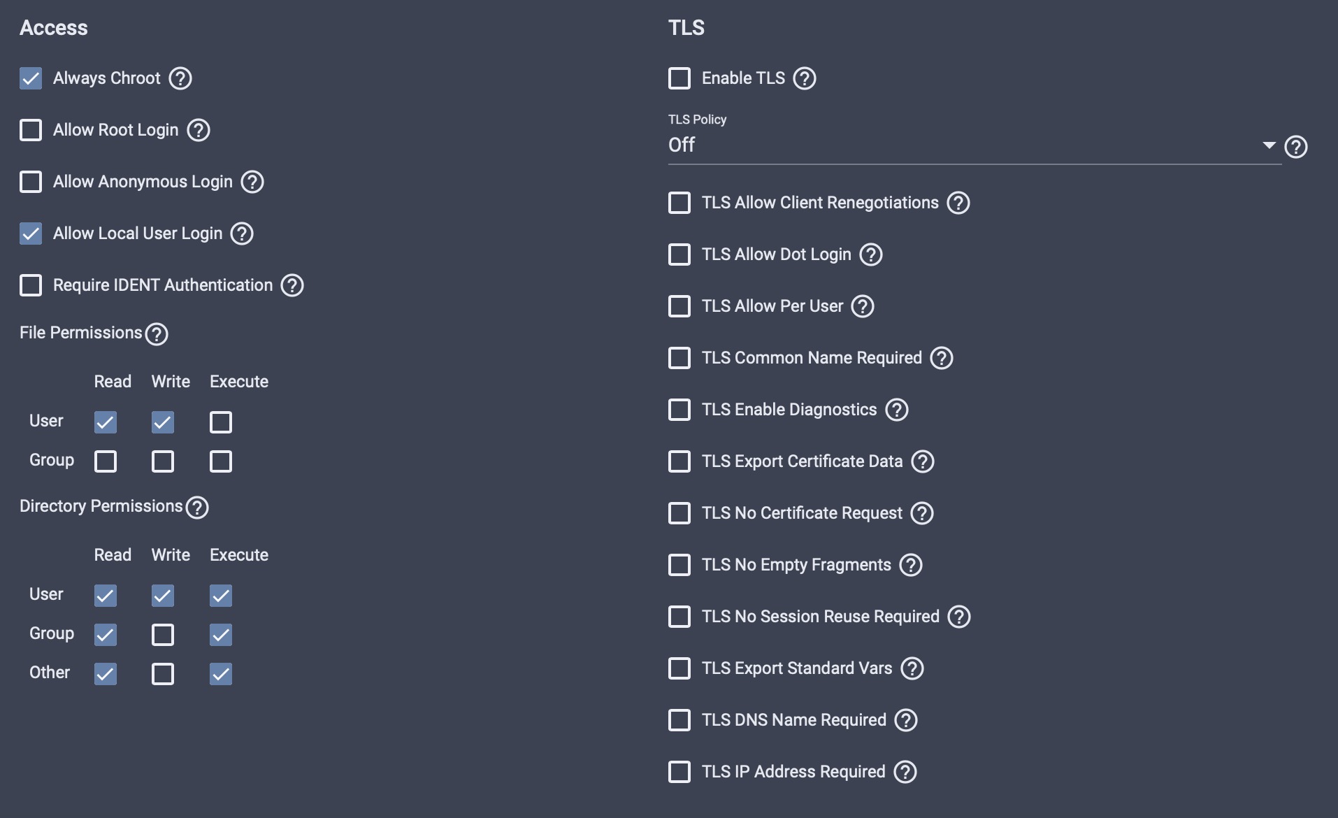Enable TLS Allow Dot Login
The image size is (1338, 818).
point(679,254)
